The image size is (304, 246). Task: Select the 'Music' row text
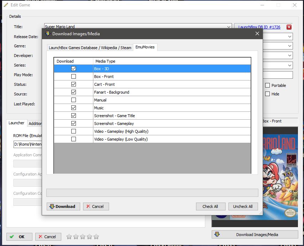(x=99, y=108)
